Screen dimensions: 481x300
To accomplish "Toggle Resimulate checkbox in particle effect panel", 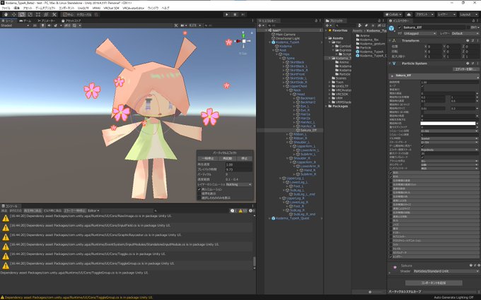I will (199, 189).
